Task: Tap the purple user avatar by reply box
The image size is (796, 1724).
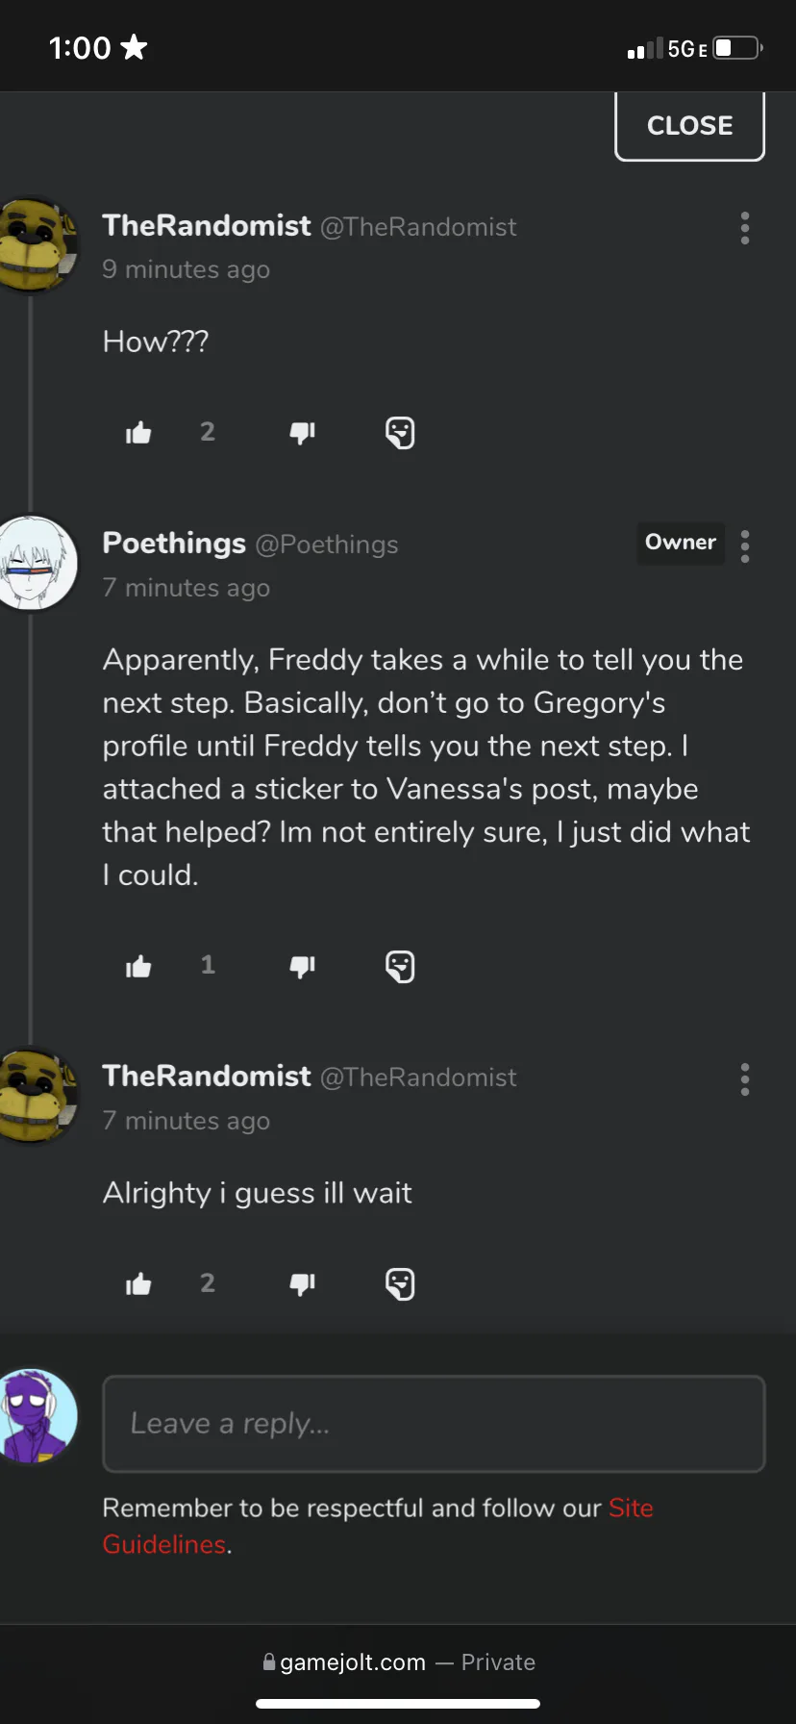Action: point(37,1416)
